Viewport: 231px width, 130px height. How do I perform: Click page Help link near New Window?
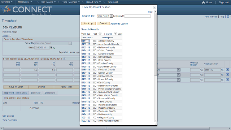[x=222, y=17]
